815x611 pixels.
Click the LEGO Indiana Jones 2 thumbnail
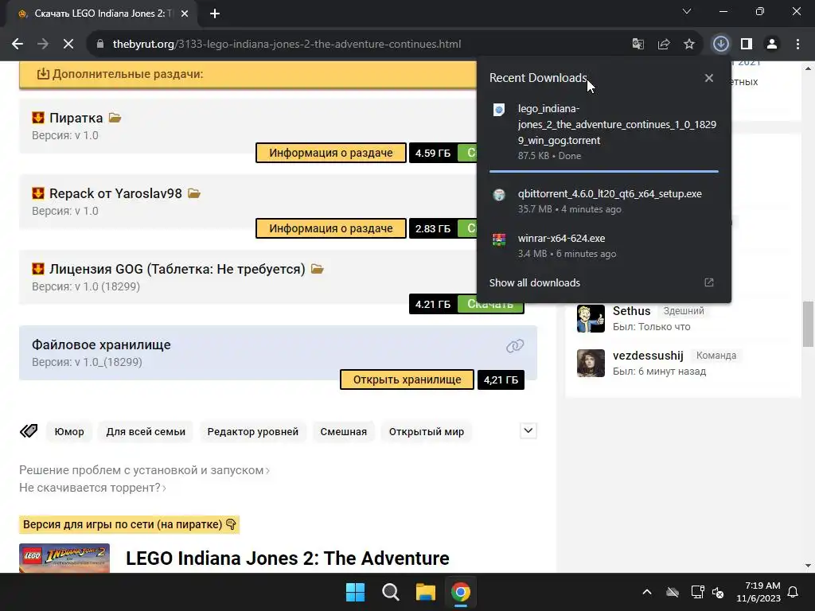(x=64, y=558)
